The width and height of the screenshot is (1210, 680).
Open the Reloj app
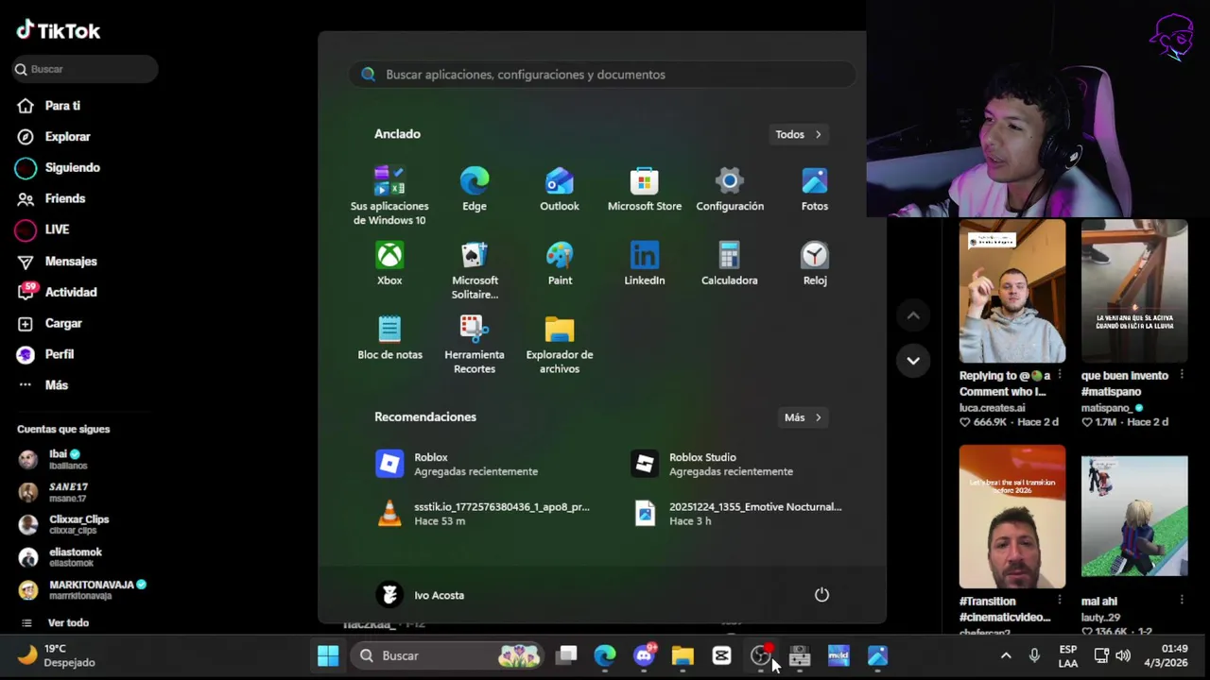815,264
